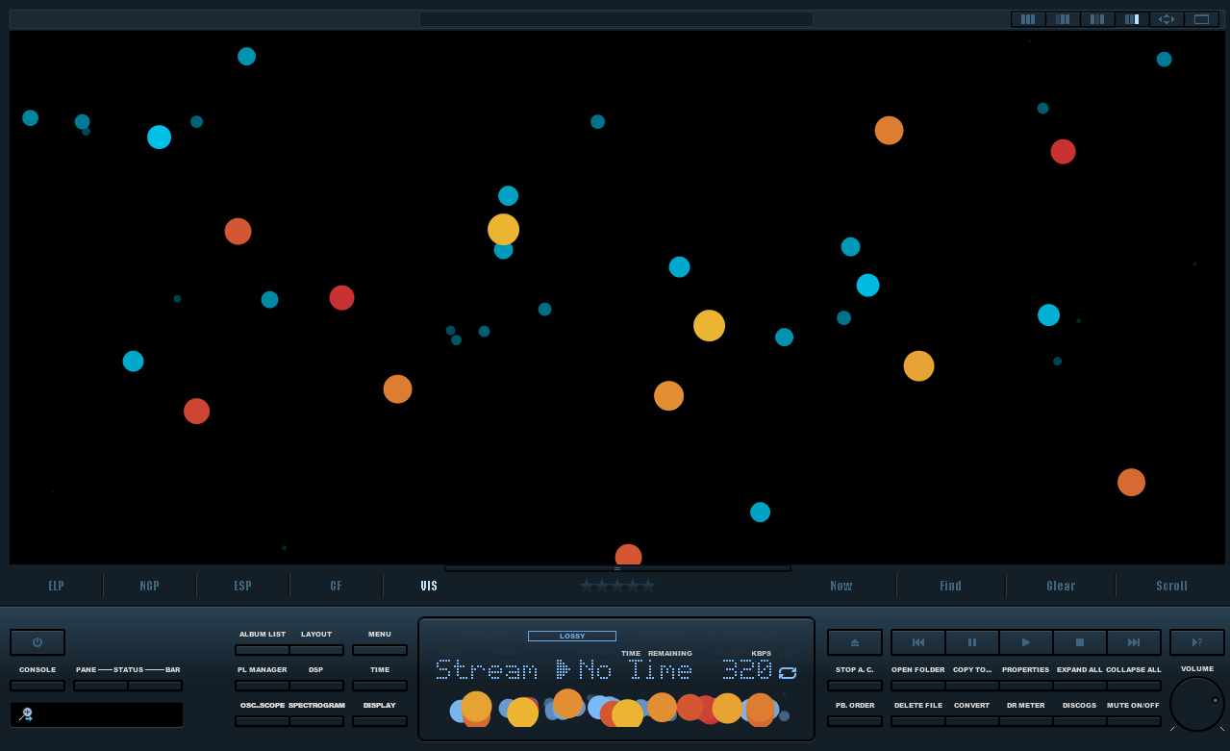Screen dimensions: 1230x751
Task: Click the random playback icon
Action: [x=1197, y=642]
